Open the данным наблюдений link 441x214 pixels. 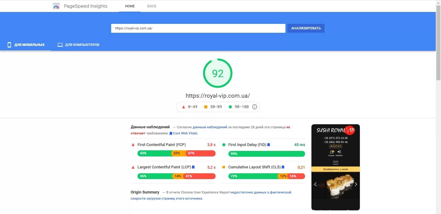click(x=210, y=127)
